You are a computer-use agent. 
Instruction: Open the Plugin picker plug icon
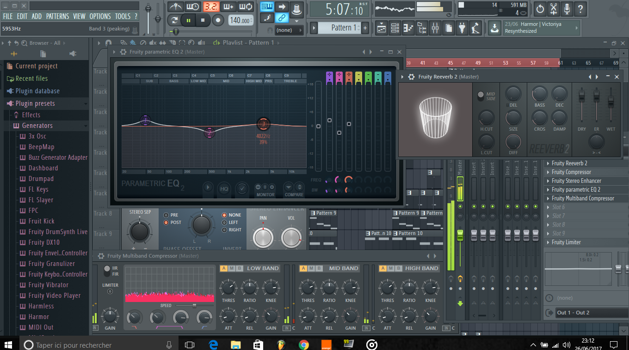coord(462,28)
